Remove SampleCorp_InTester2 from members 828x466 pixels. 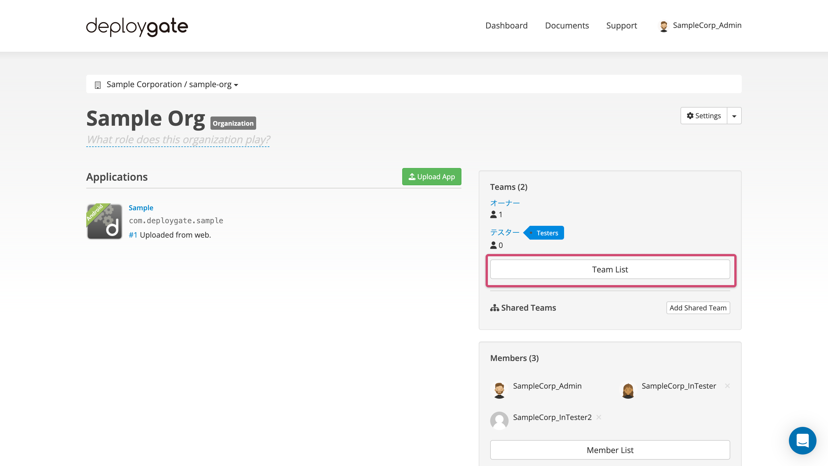click(600, 417)
